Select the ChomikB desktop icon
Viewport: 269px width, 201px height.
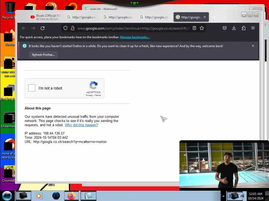point(9,174)
